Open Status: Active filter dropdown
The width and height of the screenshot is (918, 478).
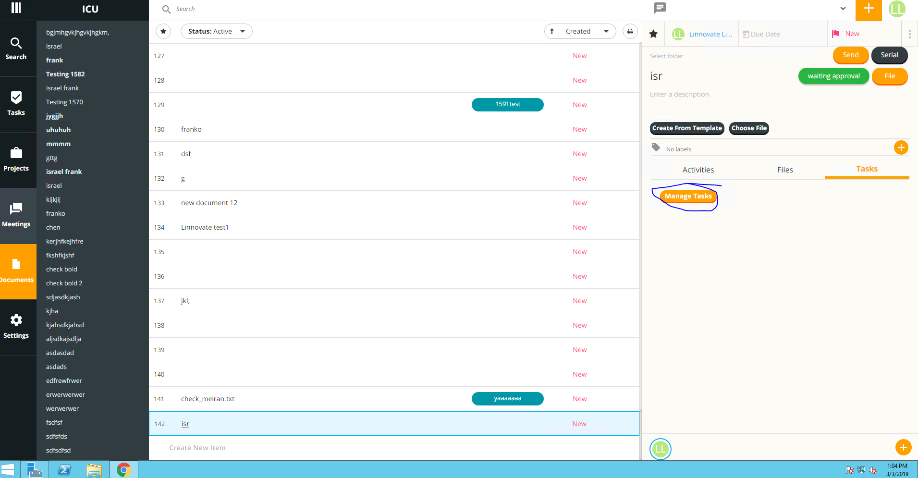click(217, 31)
